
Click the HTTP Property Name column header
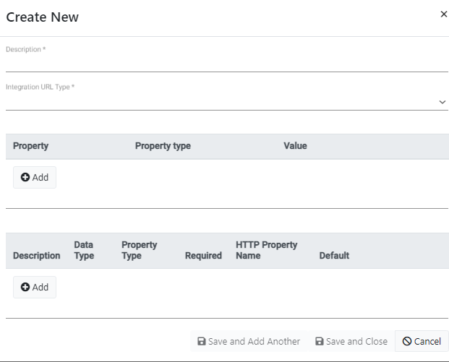point(267,250)
